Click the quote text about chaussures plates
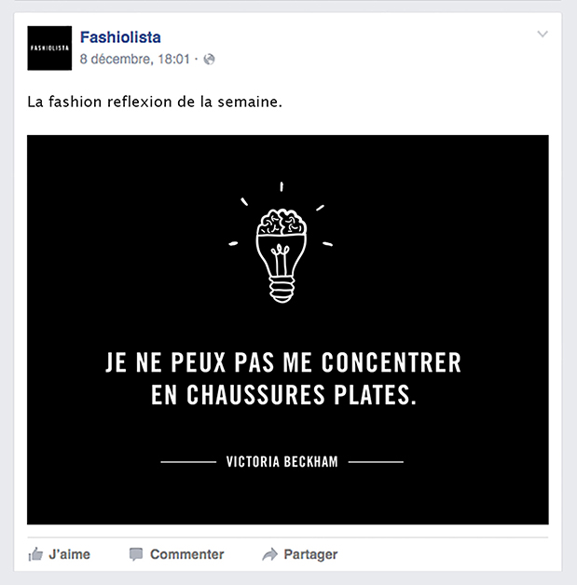The image size is (577, 585). click(283, 378)
